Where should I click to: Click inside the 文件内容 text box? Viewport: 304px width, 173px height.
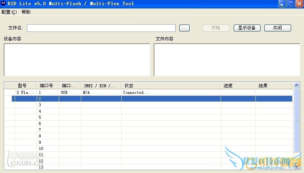pyautogui.click(x=227, y=59)
